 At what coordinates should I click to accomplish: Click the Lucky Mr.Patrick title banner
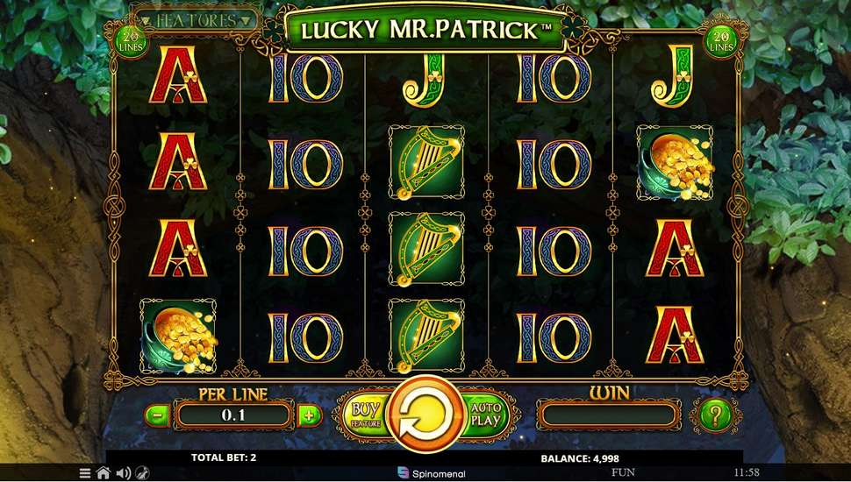[x=426, y=30]
